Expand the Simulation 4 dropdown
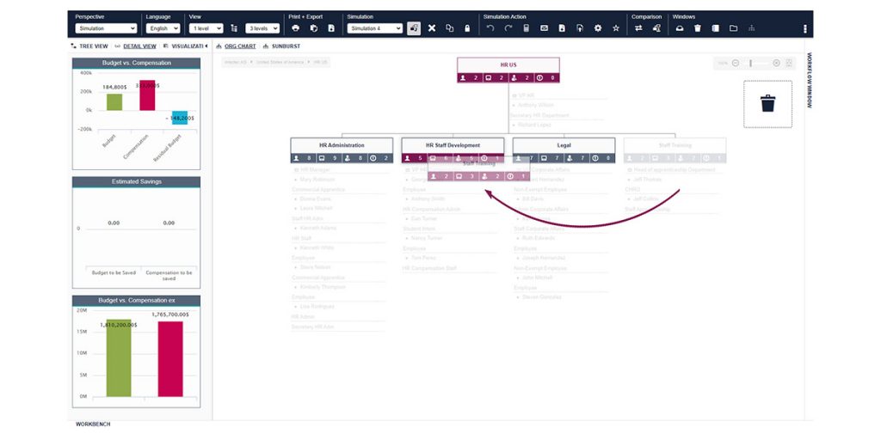881x440 pixels. [x=375, y=28]
